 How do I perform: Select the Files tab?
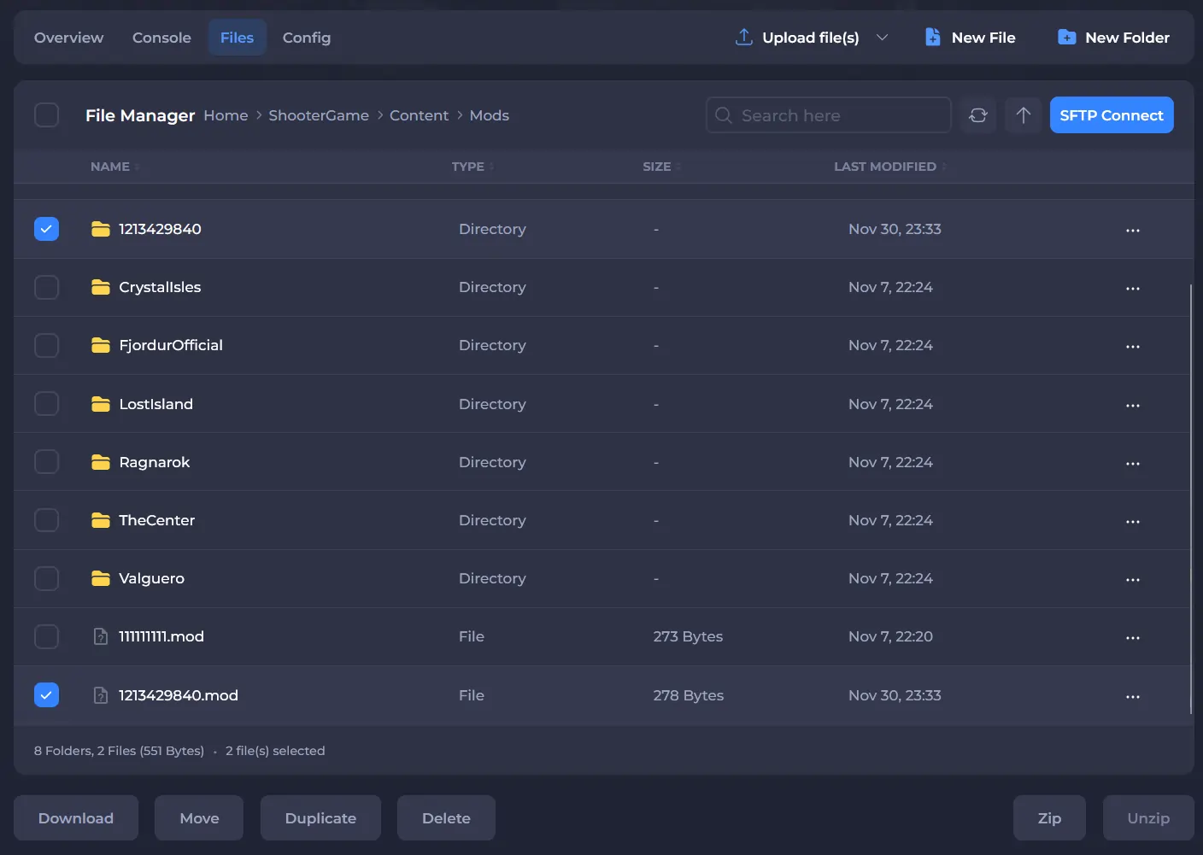tap(237, 38)
